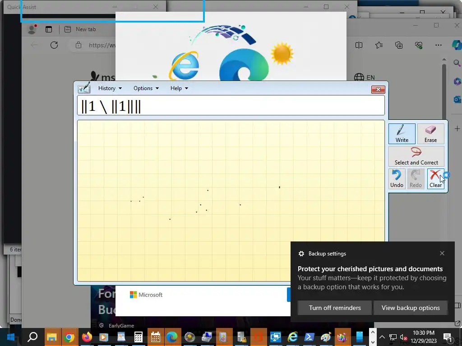
Task: Open File Explorer from taskbar
Action: (x=52, y=337)
